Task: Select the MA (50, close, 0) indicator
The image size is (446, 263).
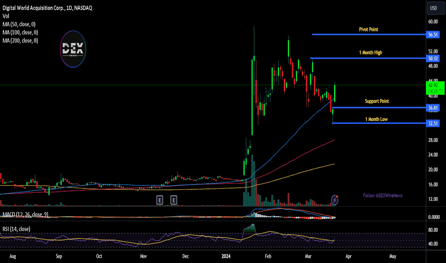Action: [19, 24]
